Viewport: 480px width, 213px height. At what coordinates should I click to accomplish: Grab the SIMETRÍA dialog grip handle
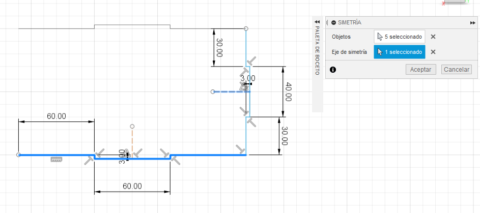click(x=327, y=22)
